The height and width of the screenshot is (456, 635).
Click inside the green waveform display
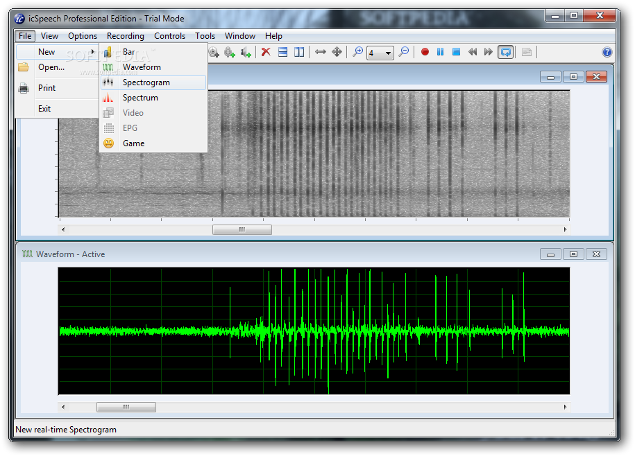click(x=314, y=331)
